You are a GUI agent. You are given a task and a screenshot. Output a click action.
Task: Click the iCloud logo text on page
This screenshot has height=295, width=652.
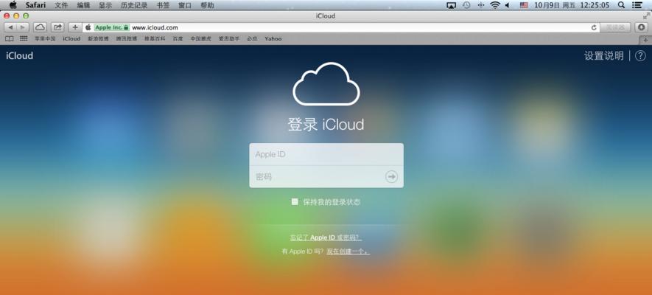20,56
